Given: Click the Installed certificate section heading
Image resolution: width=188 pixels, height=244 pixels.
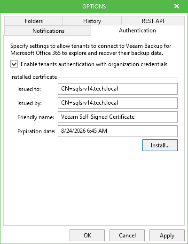Looking at the screenshot, I should point(33,77).
